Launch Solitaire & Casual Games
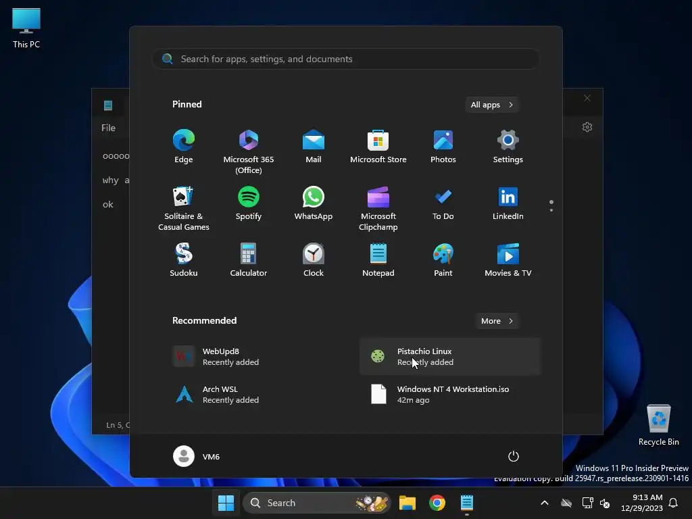Viewport: 692px width, 519px height. [184, 208]
